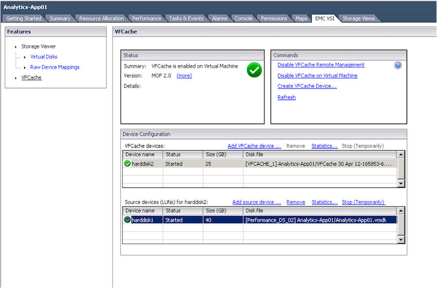Click Device name header in VFCache devices table
This screenshot has width=437, height=288.
pos(143,155)
